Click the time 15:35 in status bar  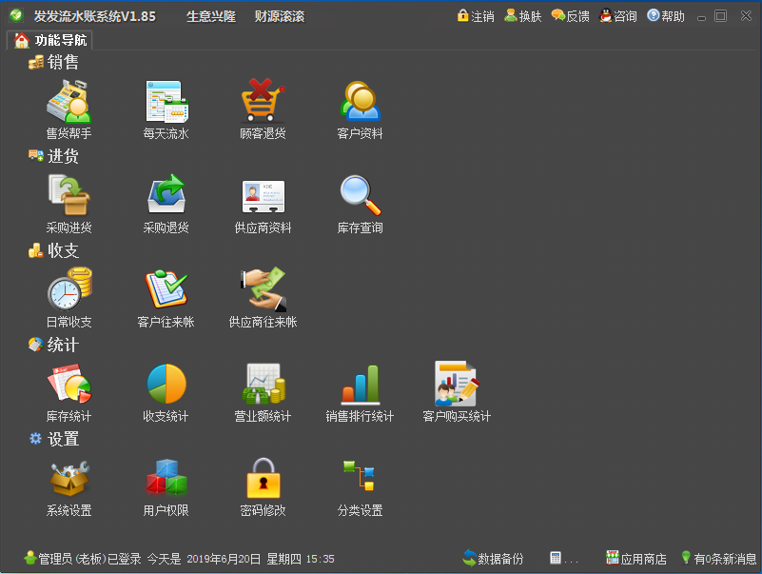(321, 559)
